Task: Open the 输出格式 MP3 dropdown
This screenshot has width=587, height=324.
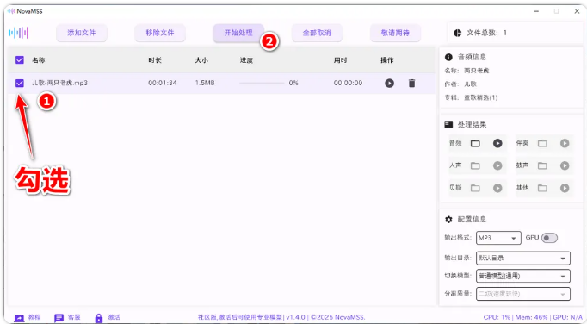Action: pos(498,238)
